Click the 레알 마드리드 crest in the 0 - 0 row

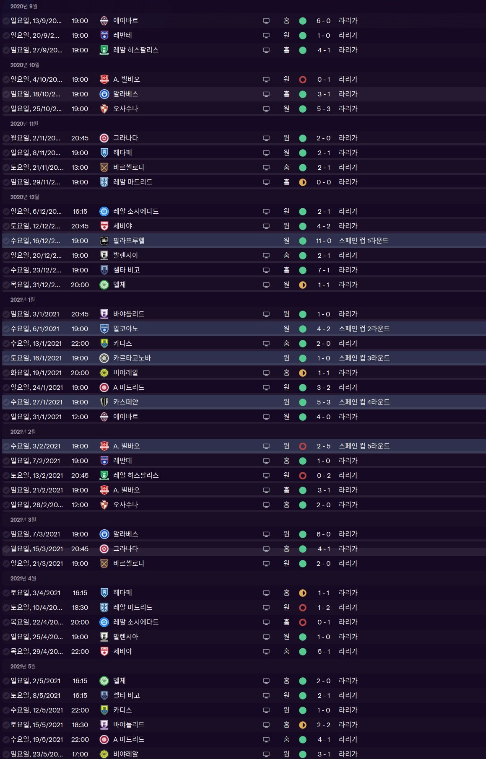point(104,182)
